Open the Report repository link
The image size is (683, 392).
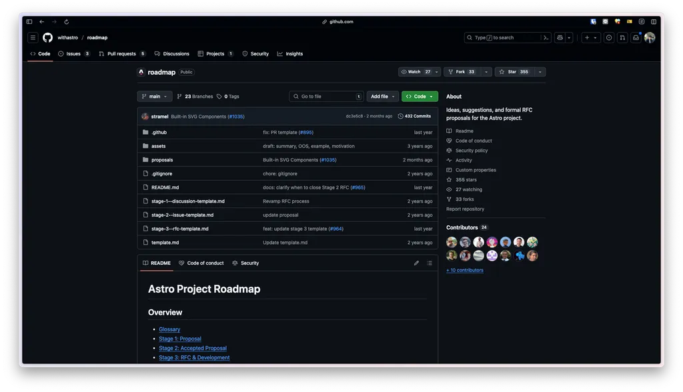[x=465, y=209]
